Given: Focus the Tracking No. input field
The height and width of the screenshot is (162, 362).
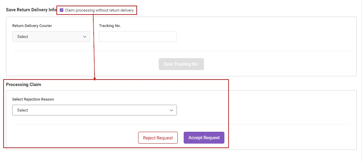Looking at the screenshot, I should coord(138,36).
